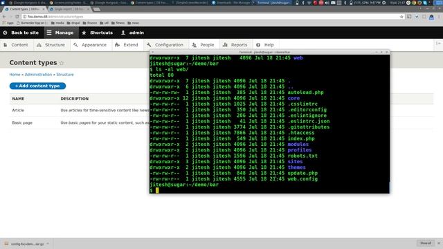Open the finance bookmarks folder
The image size is (443, 249).
[89, 23]
